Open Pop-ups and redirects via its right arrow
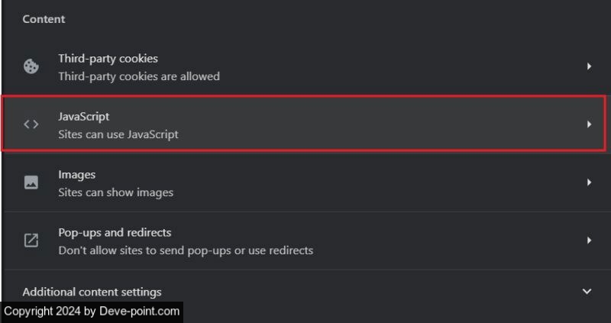Image resolution: width=611 pixels, height=323 pixels. pos(589,241)
